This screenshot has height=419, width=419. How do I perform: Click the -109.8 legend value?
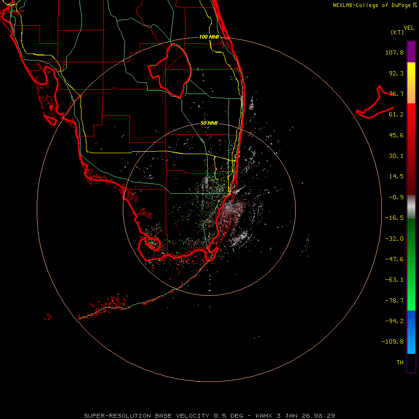click(x=392, y=342)
